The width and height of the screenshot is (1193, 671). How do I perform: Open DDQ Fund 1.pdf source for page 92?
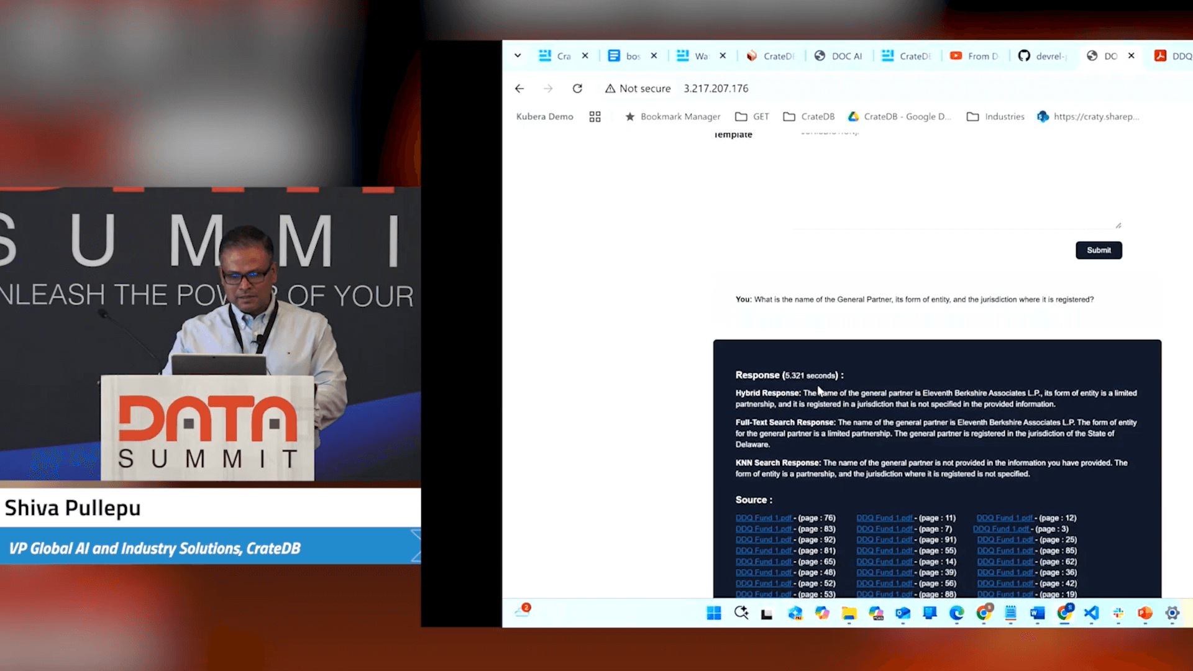click(764, 540)
